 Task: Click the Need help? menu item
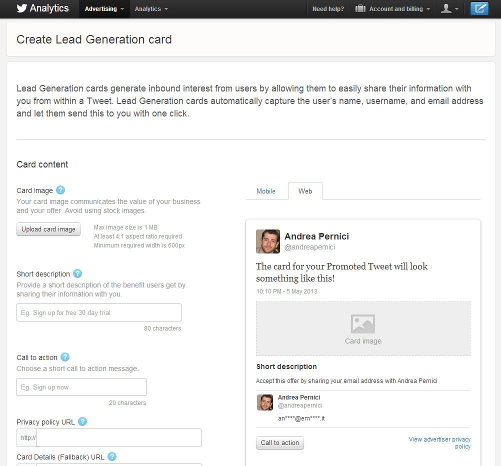point(327,8)
